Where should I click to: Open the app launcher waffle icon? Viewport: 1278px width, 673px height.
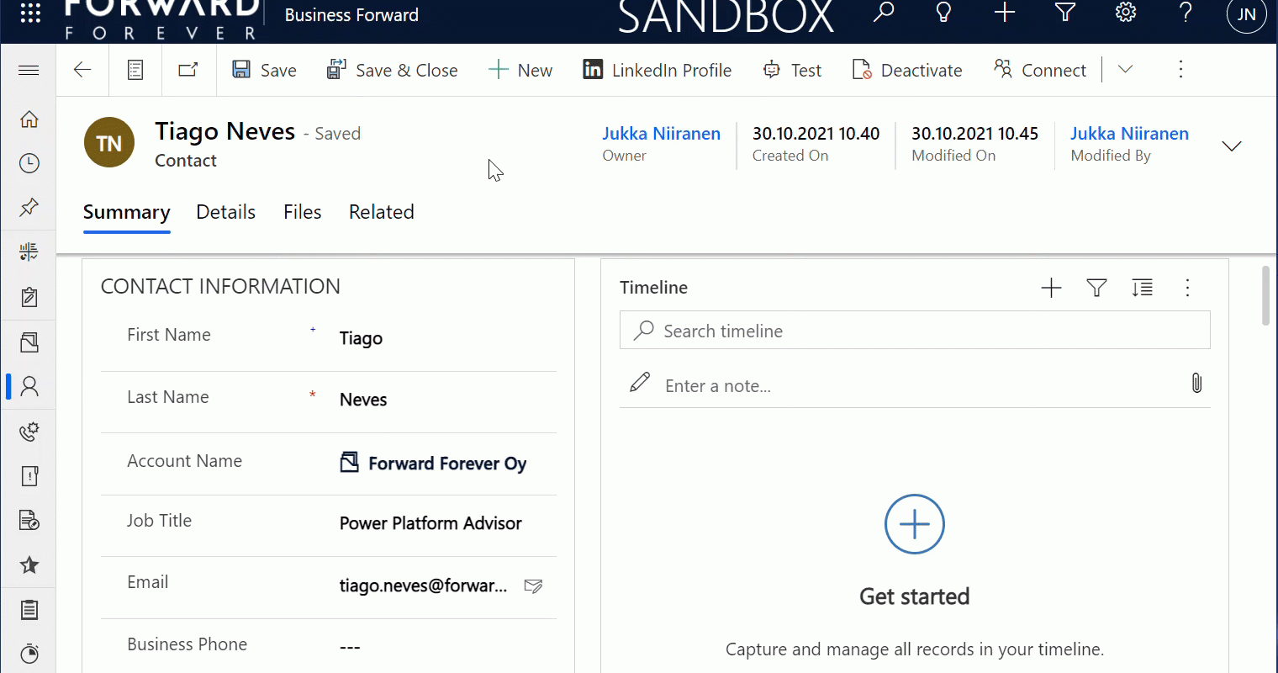tap(30, 13)
